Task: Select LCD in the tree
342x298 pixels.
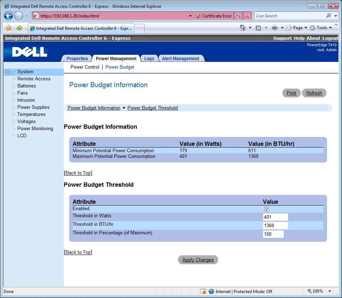Action: tap(22, 135)
